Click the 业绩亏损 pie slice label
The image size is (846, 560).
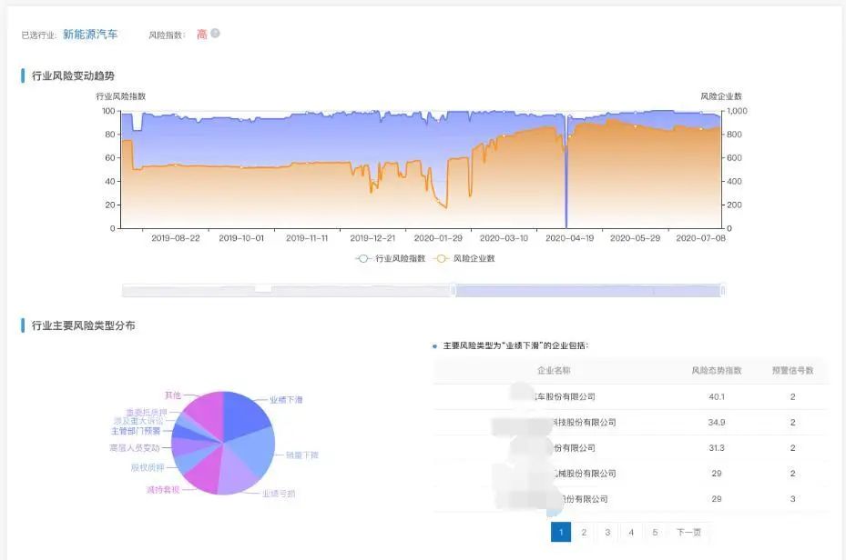click(x=278, y=494)
